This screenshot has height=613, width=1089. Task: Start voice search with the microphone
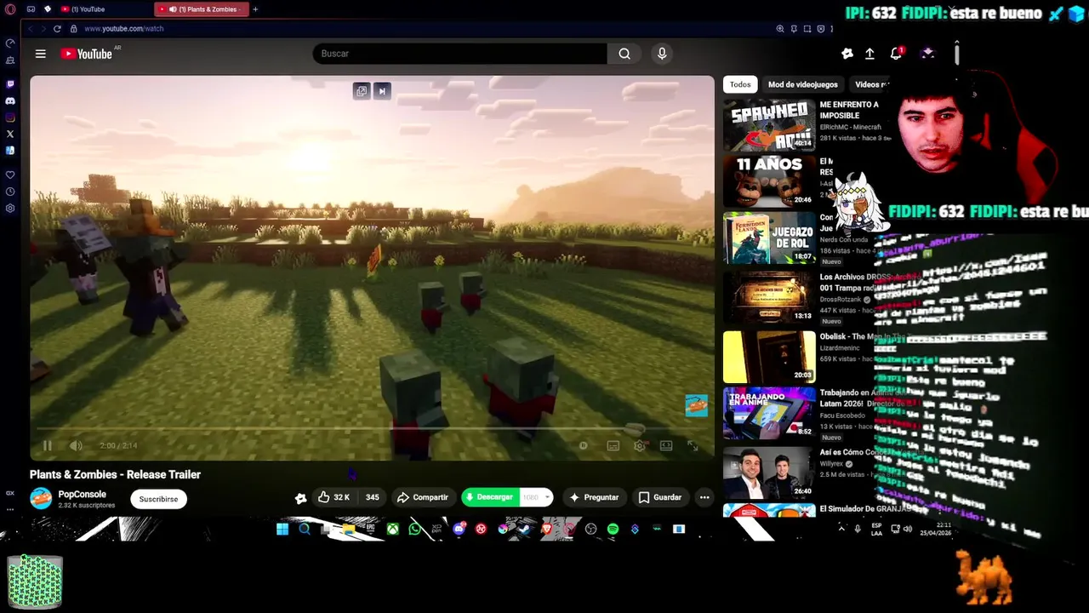coord(662,54)
